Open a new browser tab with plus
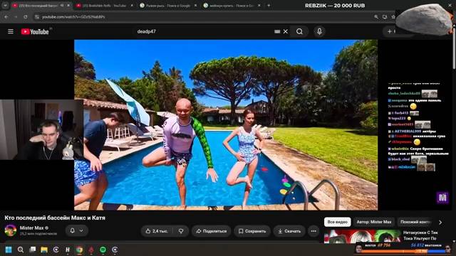The image size is (456, 256). click(269, 6)
